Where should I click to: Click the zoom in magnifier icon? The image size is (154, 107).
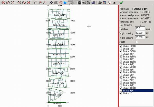(40, 3)
